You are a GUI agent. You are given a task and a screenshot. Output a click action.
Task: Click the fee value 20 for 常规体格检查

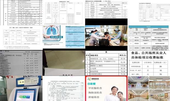tap(161, 67)
